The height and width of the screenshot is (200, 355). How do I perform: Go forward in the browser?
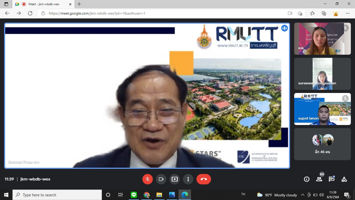[x=19, y=13]
